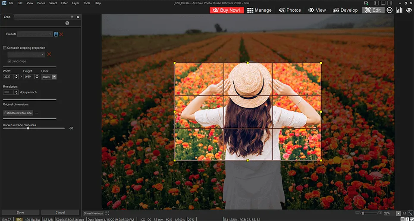Pin the Crop panel
414x221 pixels.
click(72, 17)
